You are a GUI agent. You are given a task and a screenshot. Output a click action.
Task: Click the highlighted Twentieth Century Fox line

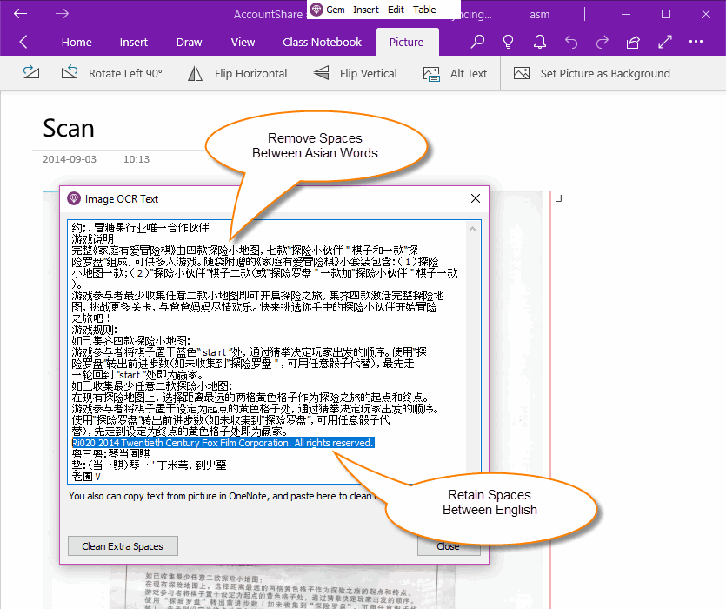[223, 443]
